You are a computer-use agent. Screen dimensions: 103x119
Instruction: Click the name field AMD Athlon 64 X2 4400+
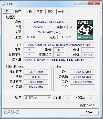[x=49, y=22]
